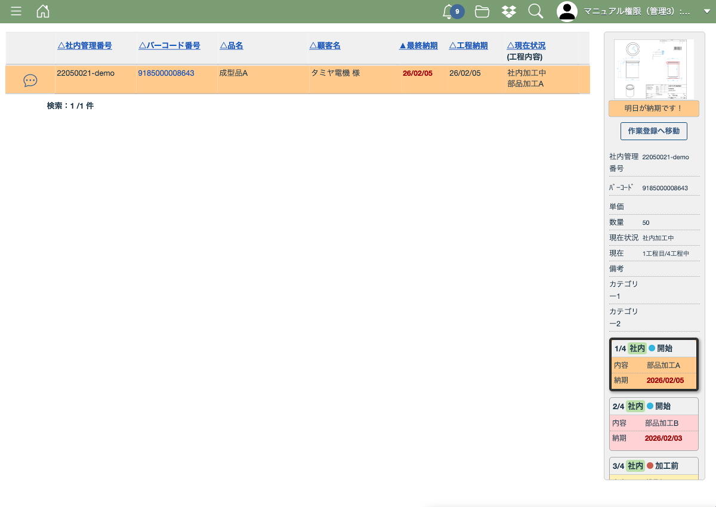Sort by バーコード番号 column
The image size is (716, 507).
point(169,46)
